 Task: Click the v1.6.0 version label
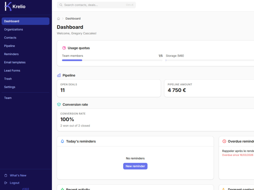coord(25,189)
